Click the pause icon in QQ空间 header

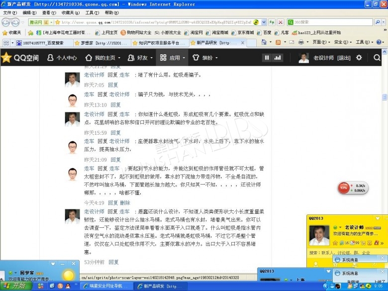click(x=267, y=58)
